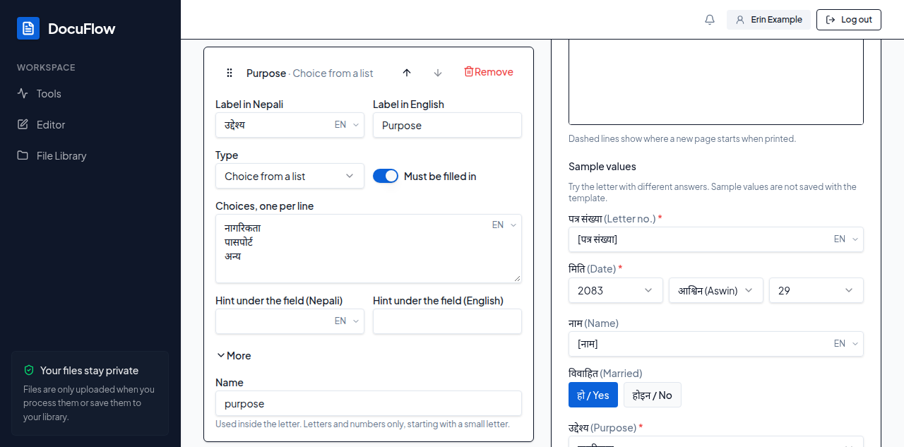The width and height of the screenshot is (904, 447).
Task: Open Tools in workspace sidebar
Action: point(90,93)
